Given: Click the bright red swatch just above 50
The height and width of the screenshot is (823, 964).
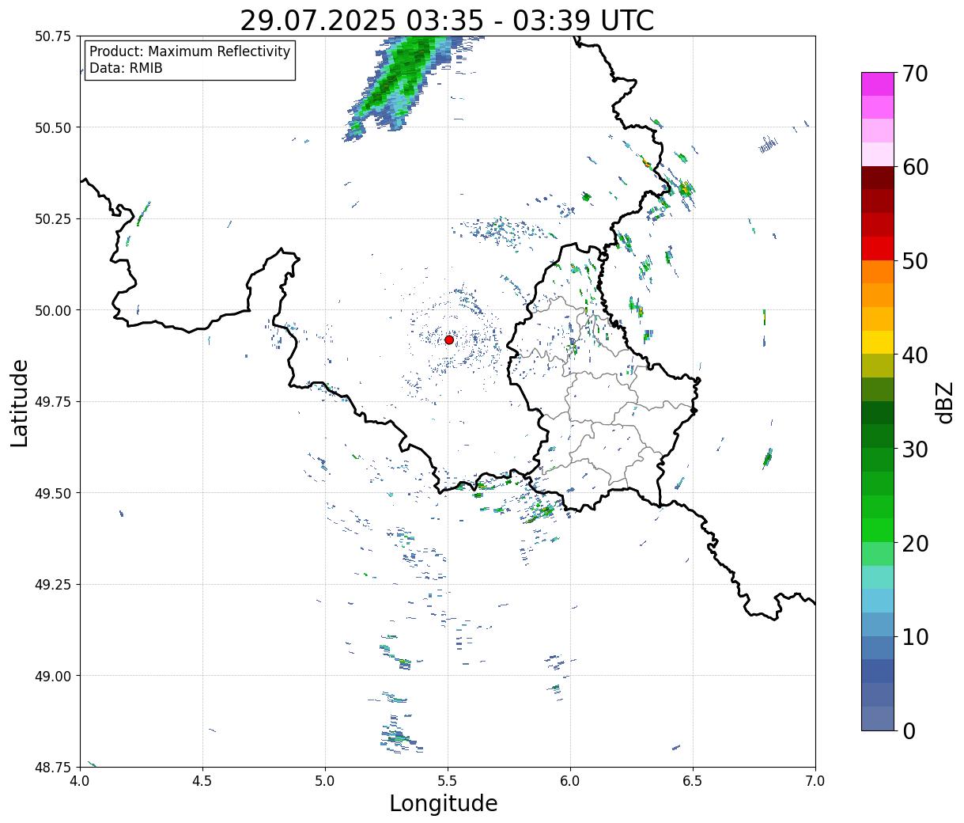Looking at the screenshot, I should click(x=878, y=248).
